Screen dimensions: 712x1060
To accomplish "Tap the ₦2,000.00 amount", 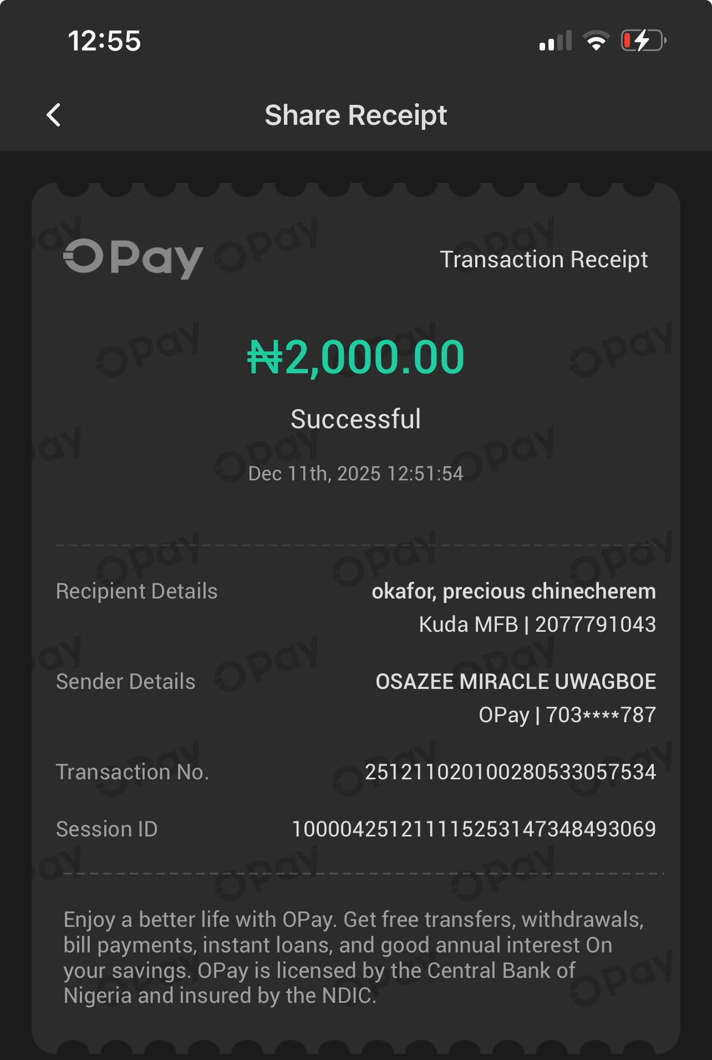I will pyautogui.click(x=355, y=357).
